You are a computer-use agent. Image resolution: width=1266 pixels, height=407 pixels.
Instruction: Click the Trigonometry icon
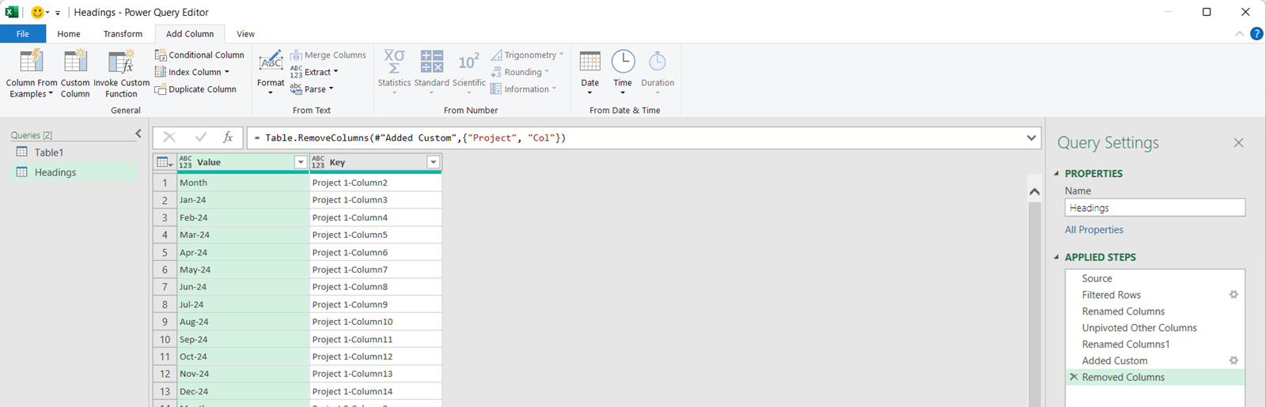[496, 55]
